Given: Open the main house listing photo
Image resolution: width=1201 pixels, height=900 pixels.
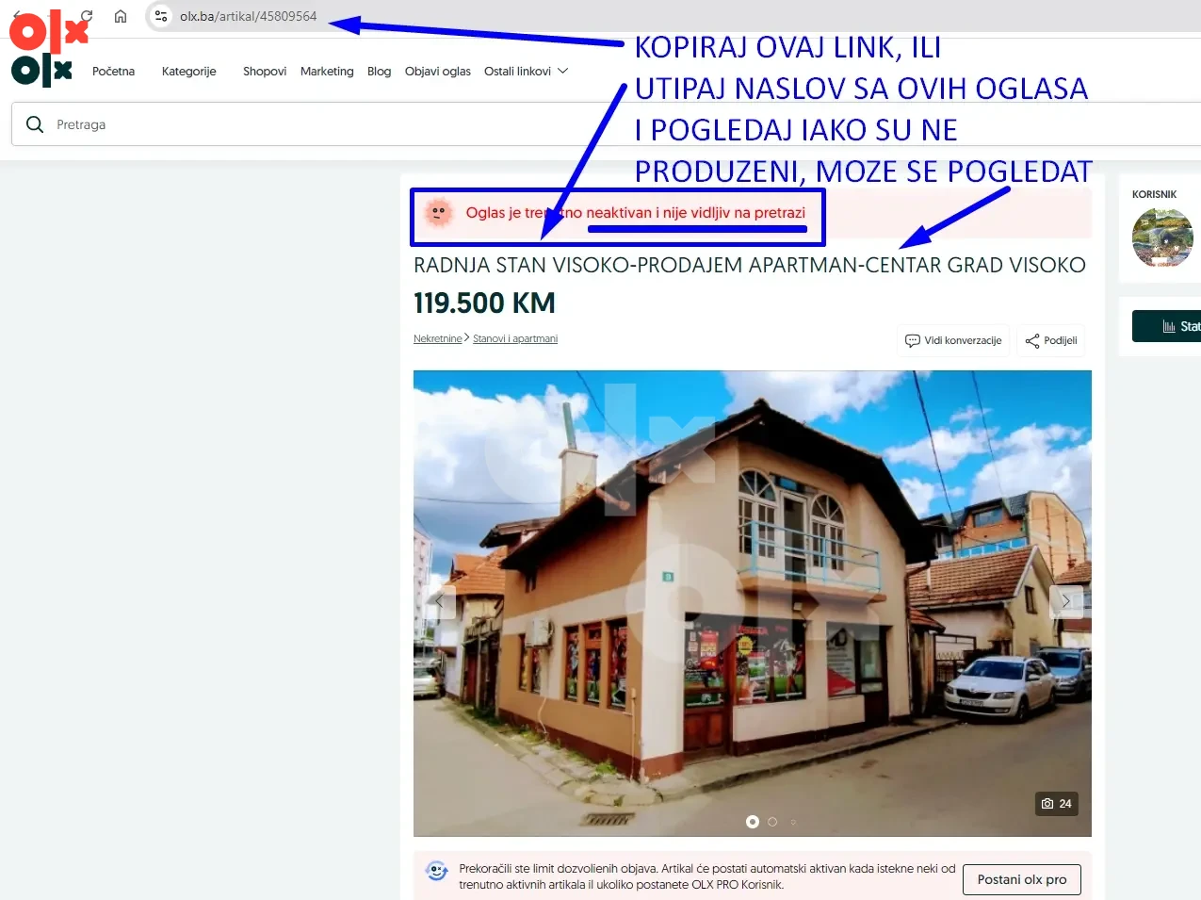Looking at the screenshot, I should click(x=753, y=603).
